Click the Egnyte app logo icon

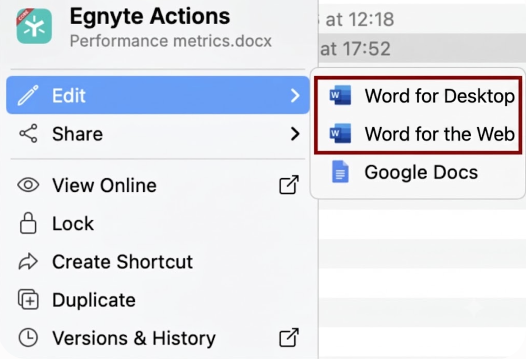coord(34,26)
